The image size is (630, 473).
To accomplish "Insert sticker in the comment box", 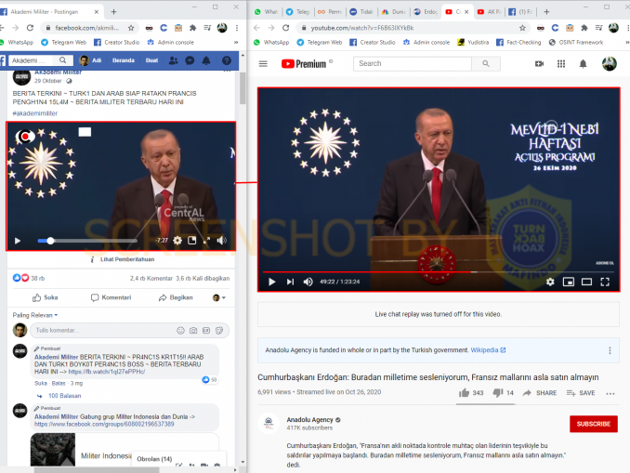I will click(219, 330).
